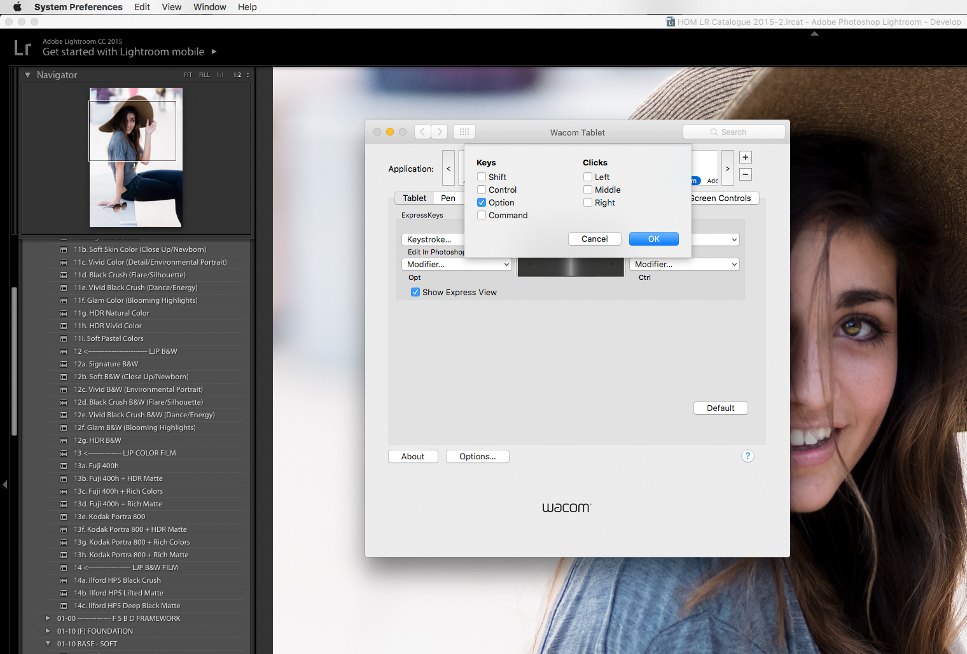967x654 pixels.
Task: Click the Lightroom Lr logo icon
Action: coord(22,47)
